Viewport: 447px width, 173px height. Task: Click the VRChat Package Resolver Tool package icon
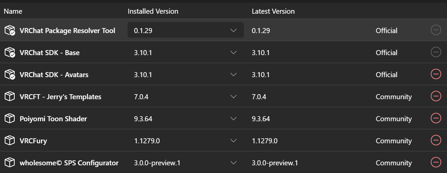click(10, 30)
